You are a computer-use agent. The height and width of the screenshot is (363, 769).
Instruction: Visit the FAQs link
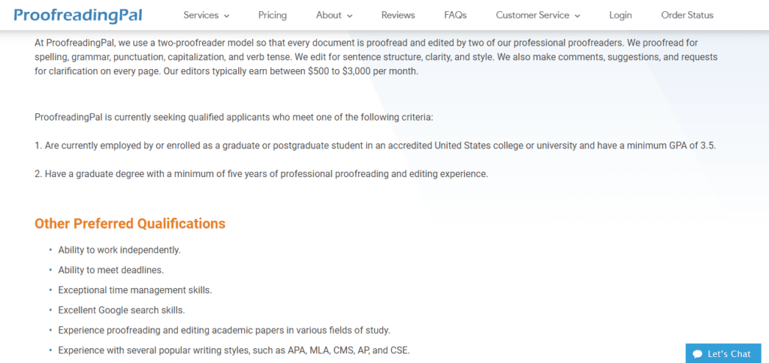click(x=455, y=15)
